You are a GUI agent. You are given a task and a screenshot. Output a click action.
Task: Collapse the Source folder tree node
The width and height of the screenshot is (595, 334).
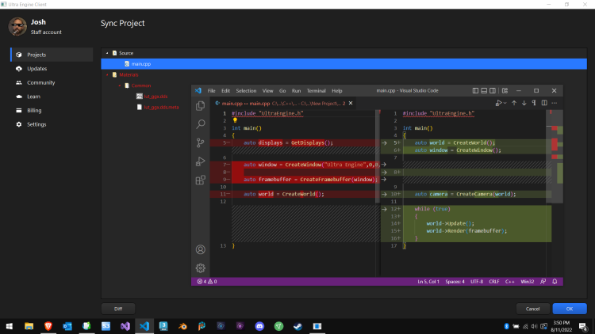coord(106,53)
